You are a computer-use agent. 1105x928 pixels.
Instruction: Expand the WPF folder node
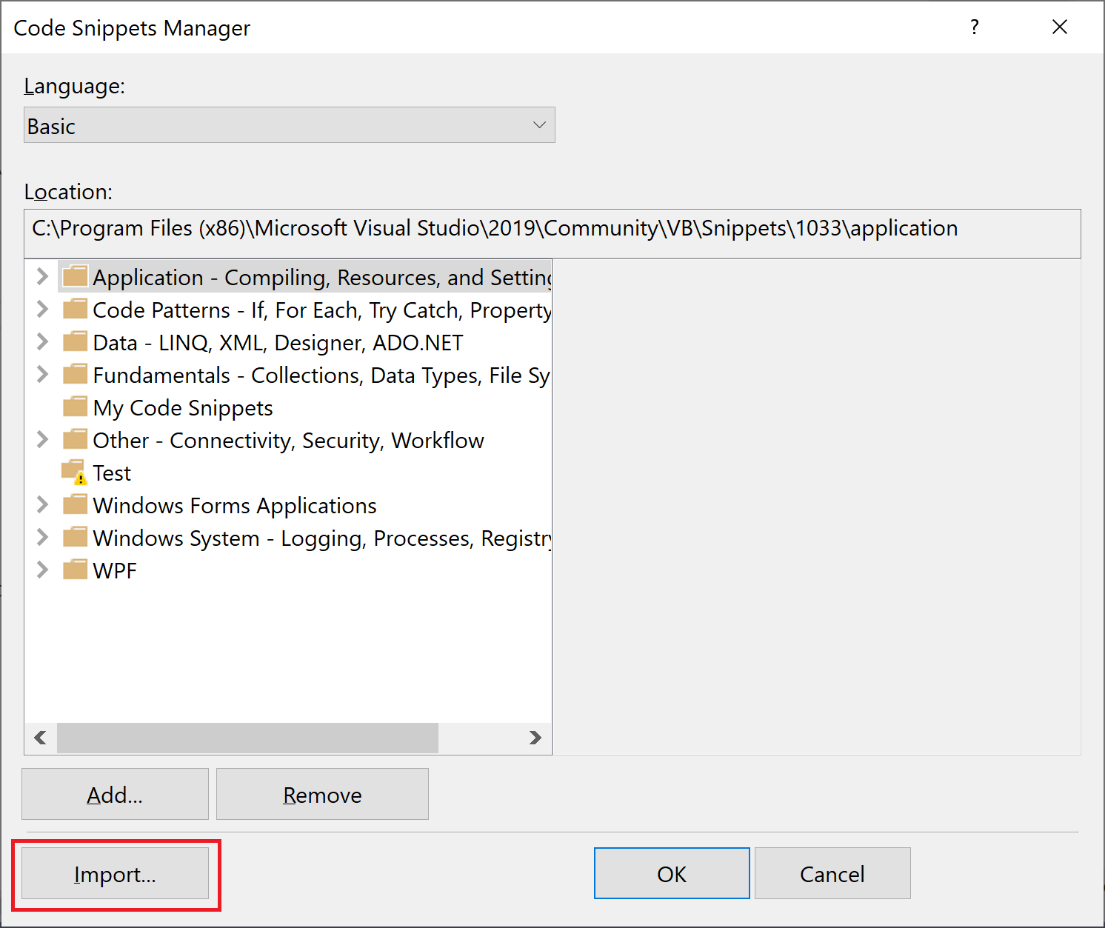click(42, 570)
